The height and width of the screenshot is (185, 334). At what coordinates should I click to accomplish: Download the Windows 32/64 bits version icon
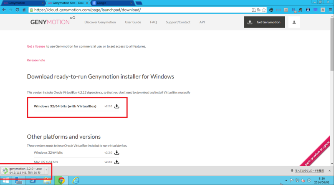click(117, 152)
